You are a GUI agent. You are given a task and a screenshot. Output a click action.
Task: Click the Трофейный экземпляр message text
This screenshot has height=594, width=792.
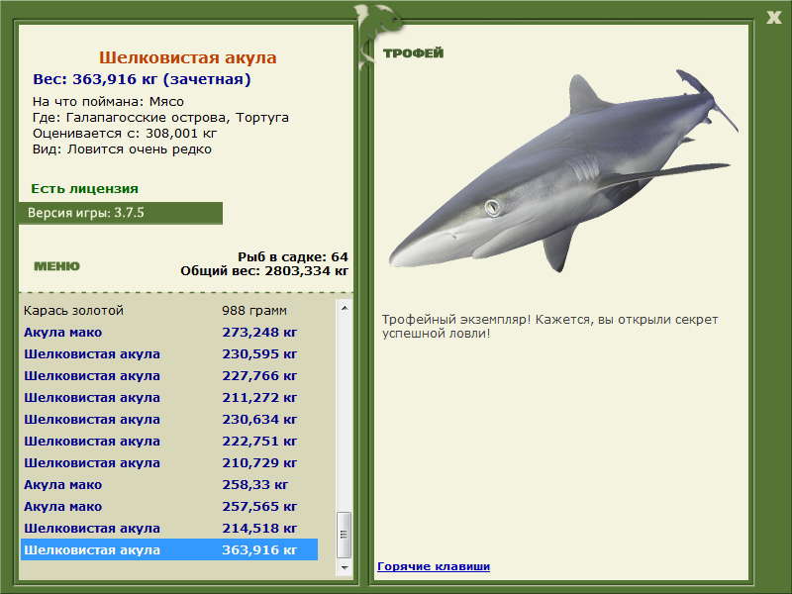point(549,327)
